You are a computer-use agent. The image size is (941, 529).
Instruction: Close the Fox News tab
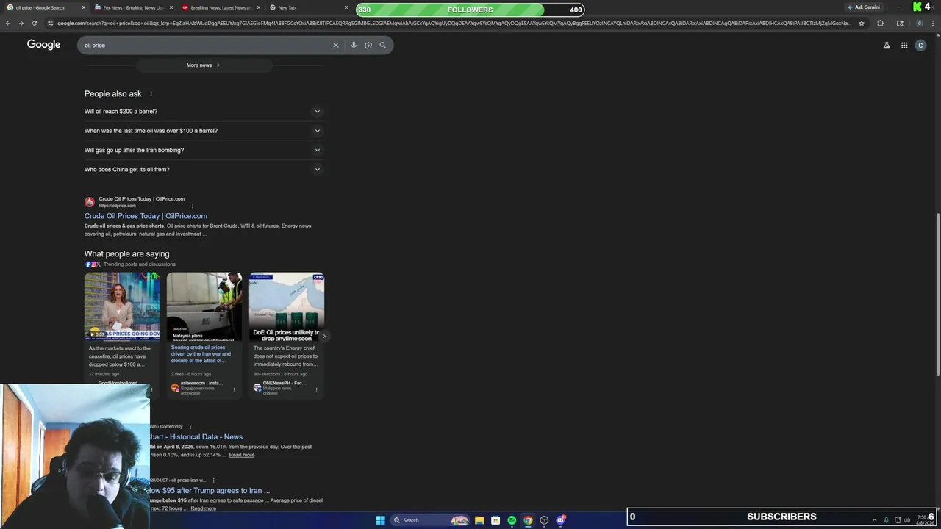tap(171, 7)
